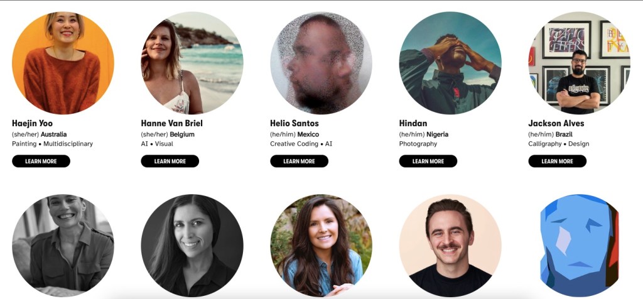This screenshot has width=643, height=299.
Task: Click the Hindan name heading
Action: click(413, 124)
